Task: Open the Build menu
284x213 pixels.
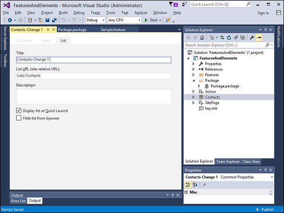Action: tap(63, 13)
